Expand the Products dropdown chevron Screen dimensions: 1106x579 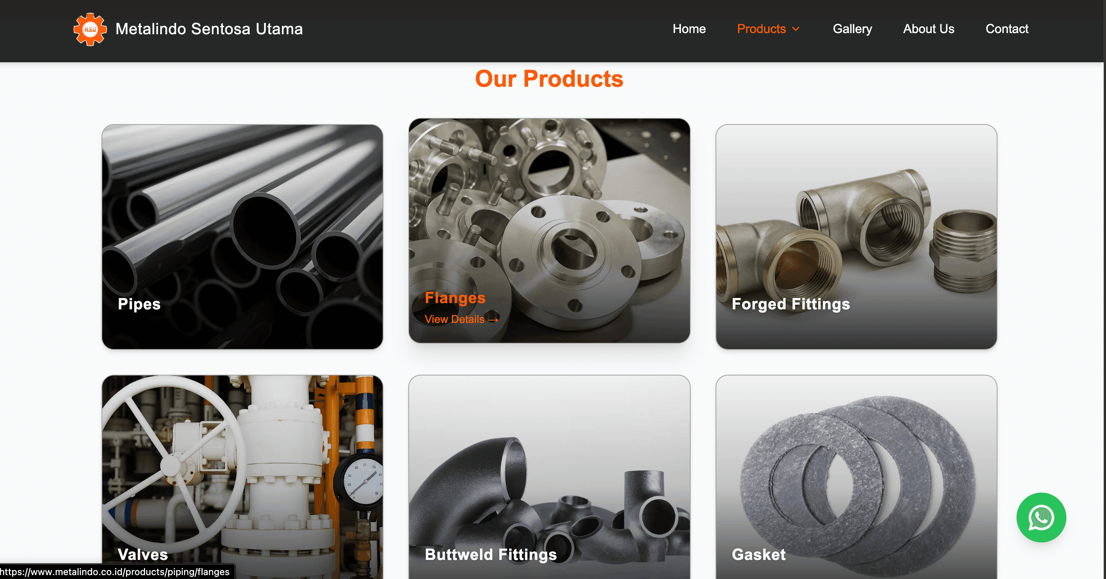tap(796, 29)
